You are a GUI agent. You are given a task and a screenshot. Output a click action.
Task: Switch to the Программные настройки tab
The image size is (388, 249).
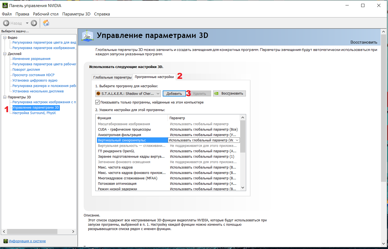point(154,77)
